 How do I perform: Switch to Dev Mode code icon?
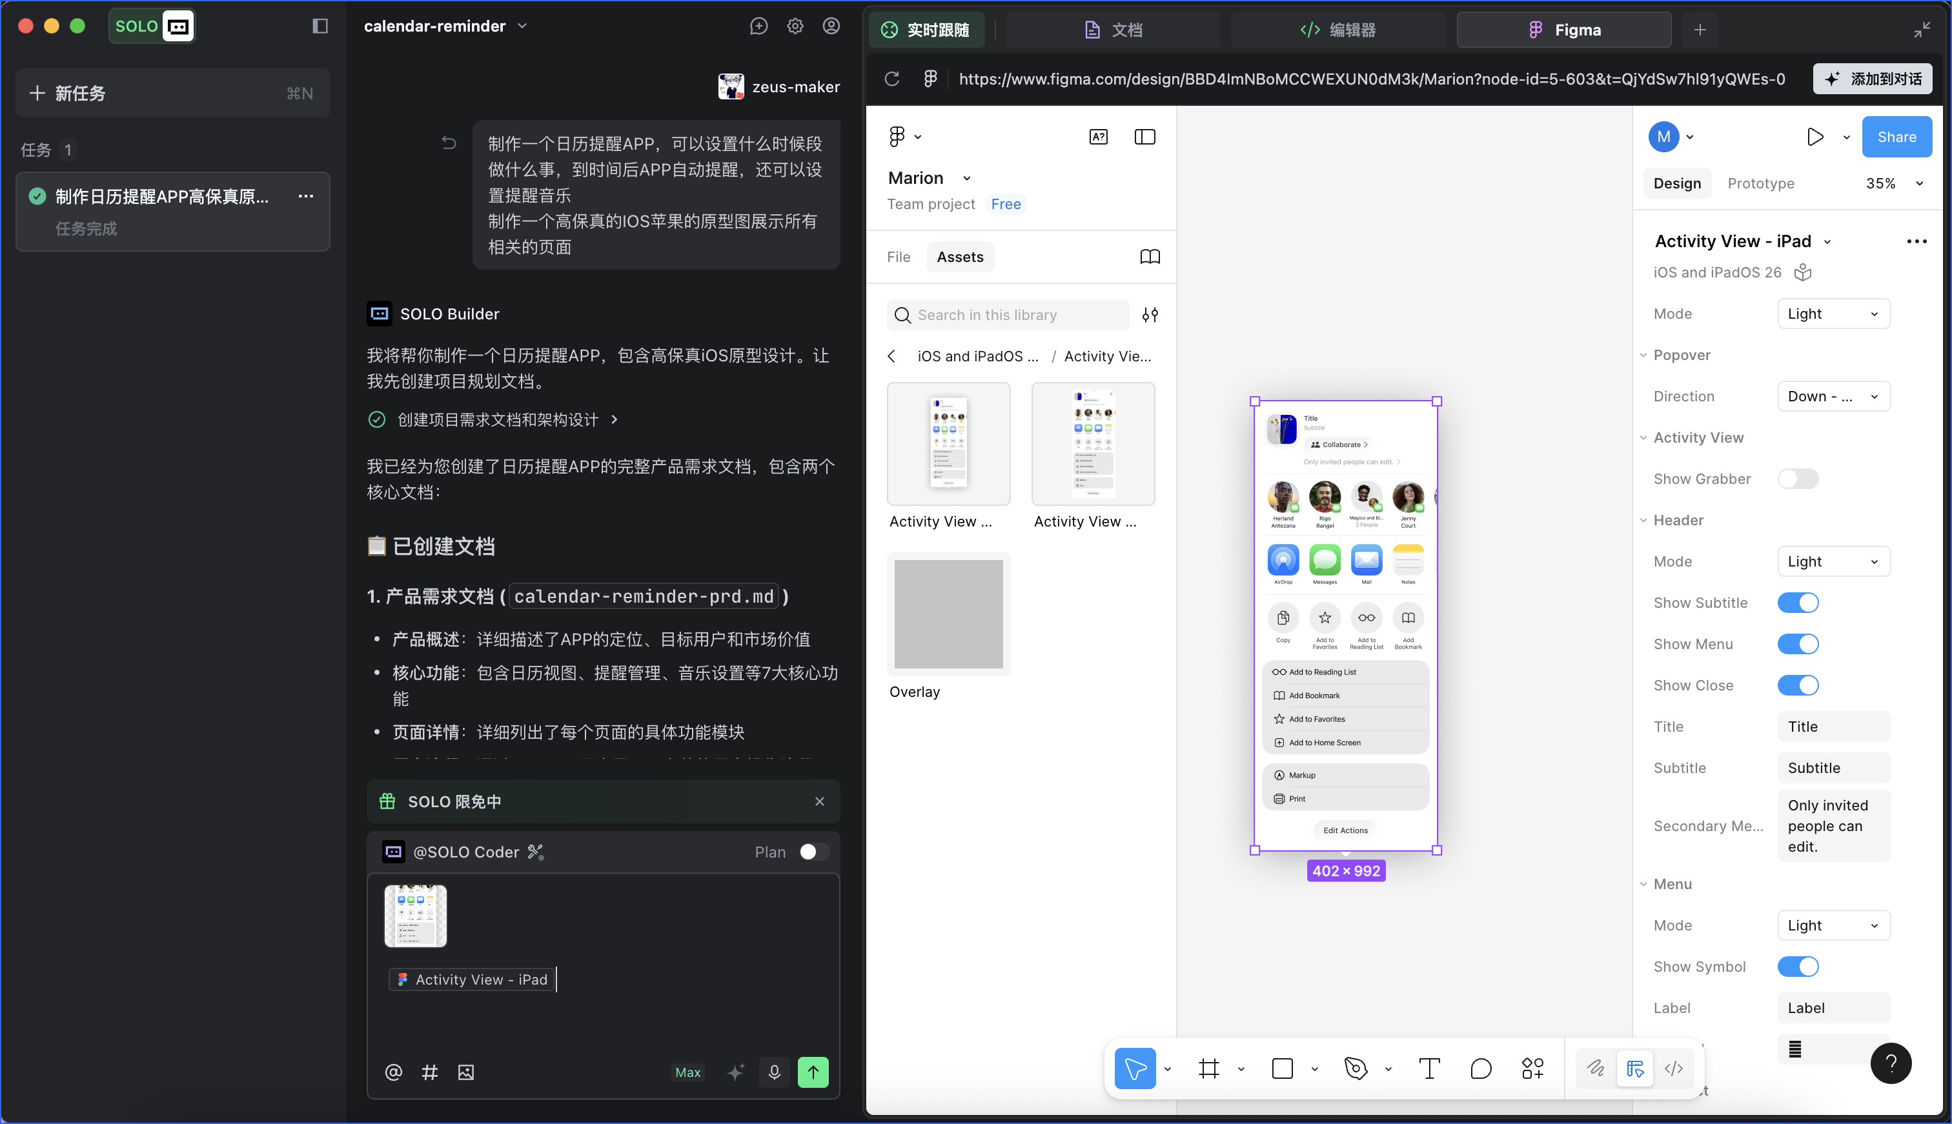pos(1674,1069)
